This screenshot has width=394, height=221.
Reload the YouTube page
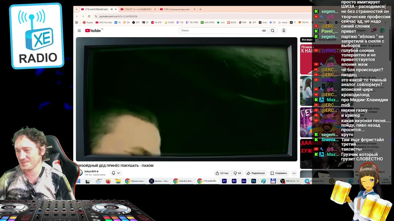(x=89, y=16)
